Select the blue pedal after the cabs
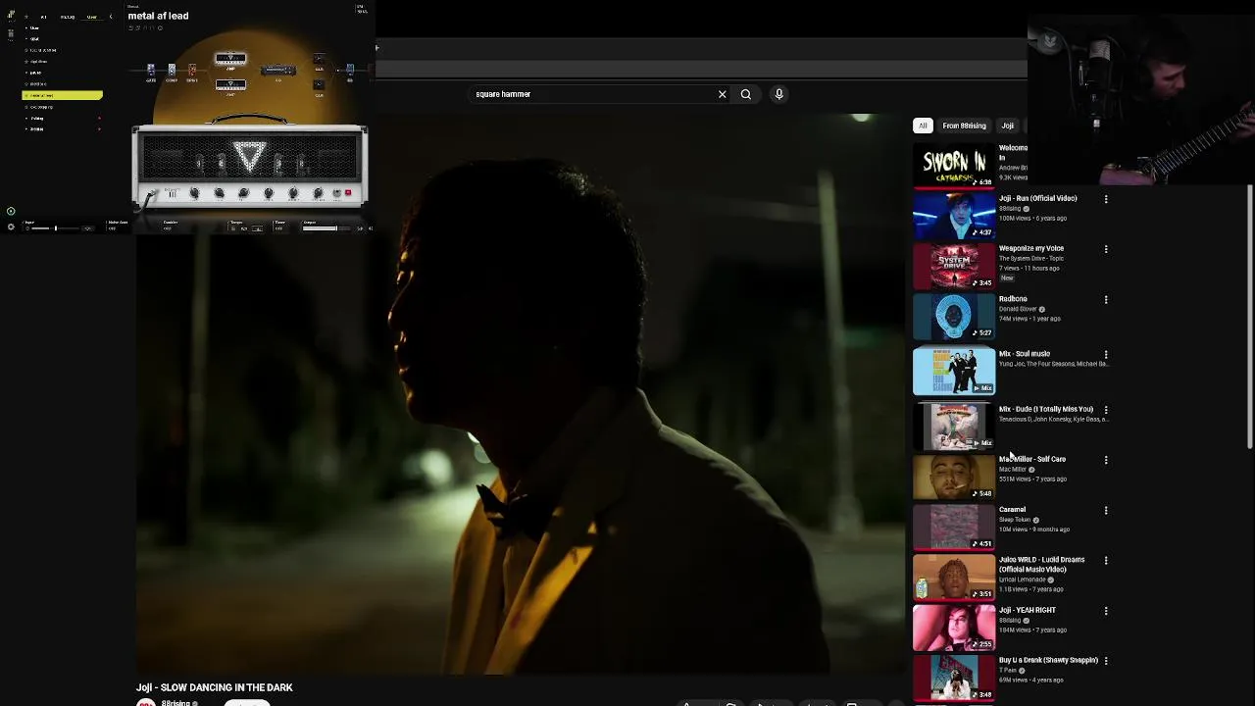Viewport: 1255px width, 706px height. pyautogui.click(x=350, y=69)
